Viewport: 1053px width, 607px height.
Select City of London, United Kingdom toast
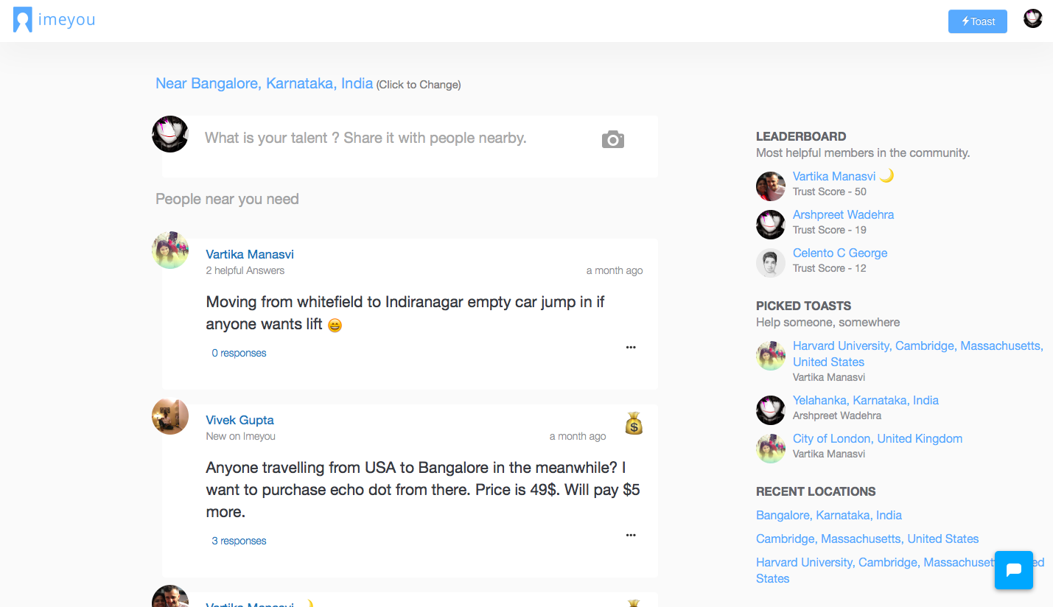tap(877, 438)
